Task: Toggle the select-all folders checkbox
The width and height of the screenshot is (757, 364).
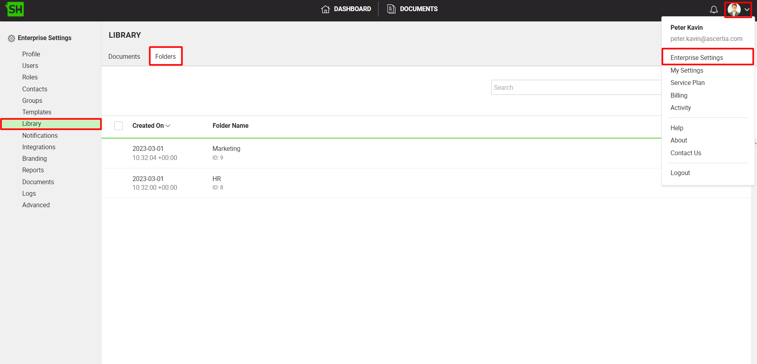Action: [118, 126]
